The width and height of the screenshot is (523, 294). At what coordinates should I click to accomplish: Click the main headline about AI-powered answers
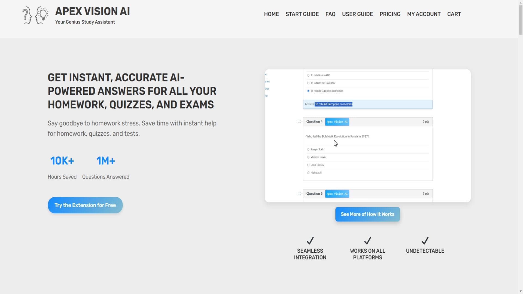click(132, 91)
